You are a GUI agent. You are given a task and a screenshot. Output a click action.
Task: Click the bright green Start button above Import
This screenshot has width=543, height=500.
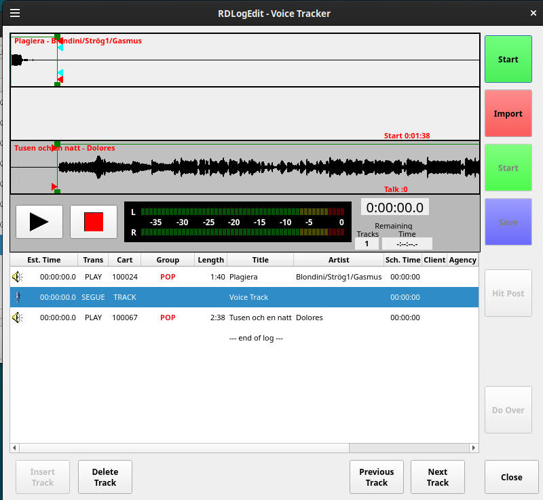(508, 59)
